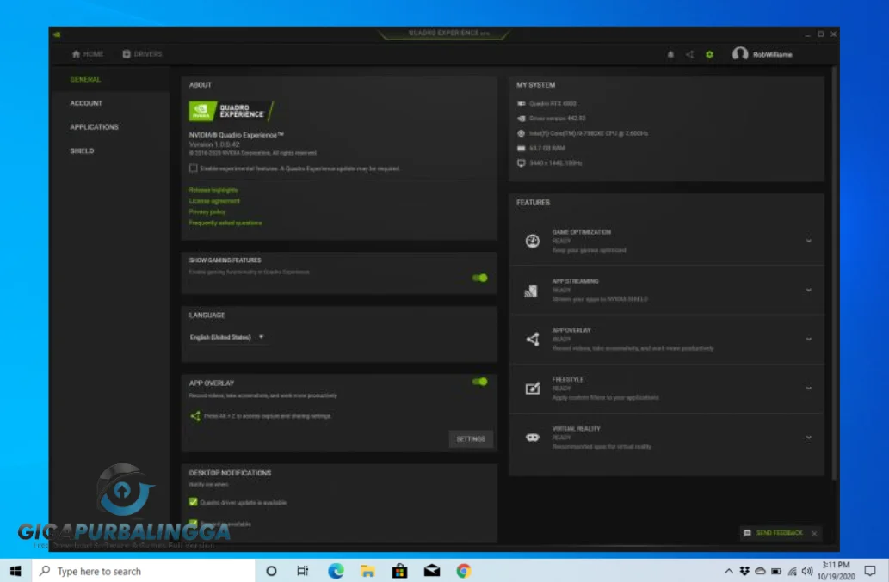Uncheck Quadro driver update notification box
Viewport: 889px width, 582px height.
[x=194, y=502]
